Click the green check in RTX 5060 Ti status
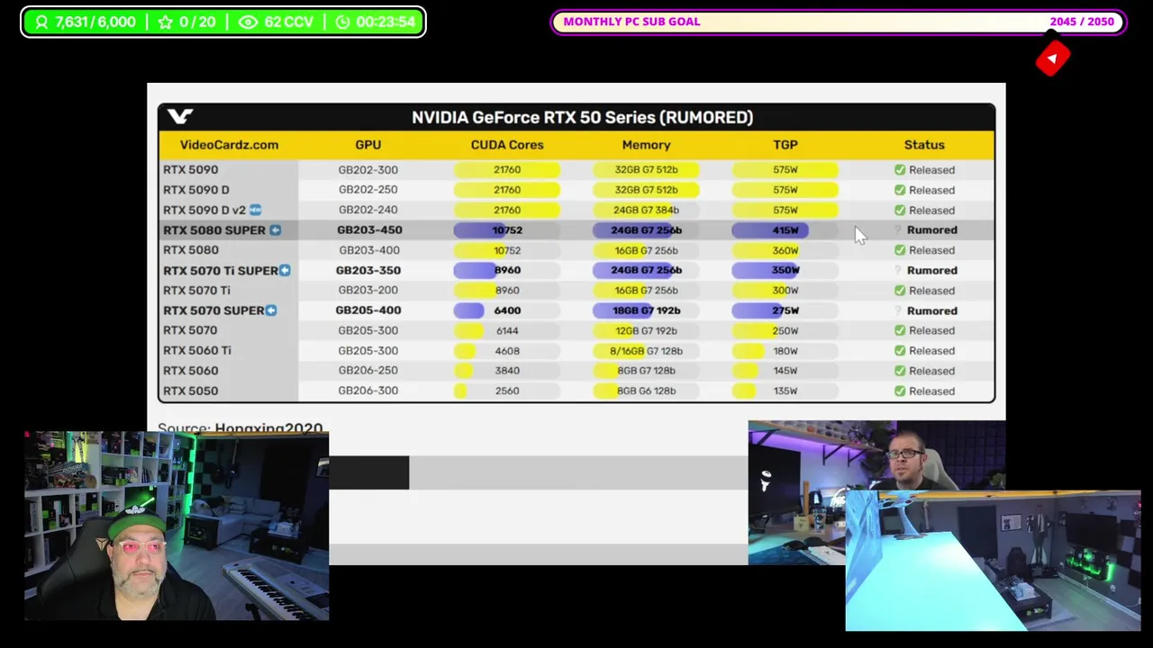The image size is (1153, 648). click(x=900, y=351)
